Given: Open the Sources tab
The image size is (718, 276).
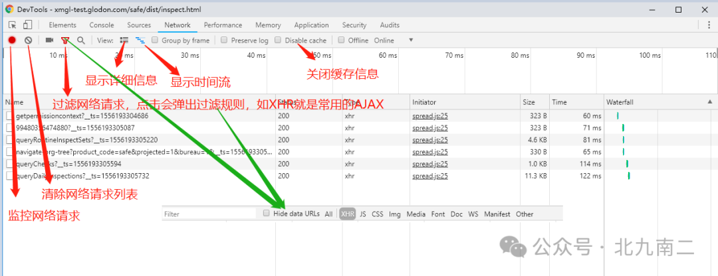Looking at the screenshot, I should click(139, 25).
